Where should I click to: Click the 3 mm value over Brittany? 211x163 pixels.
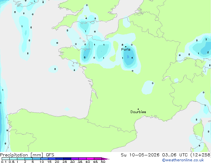(85, 58)
